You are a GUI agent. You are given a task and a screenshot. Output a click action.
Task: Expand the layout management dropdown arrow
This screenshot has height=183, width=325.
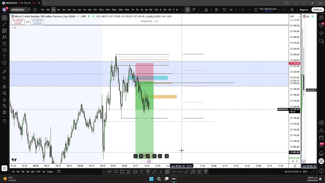279,10
